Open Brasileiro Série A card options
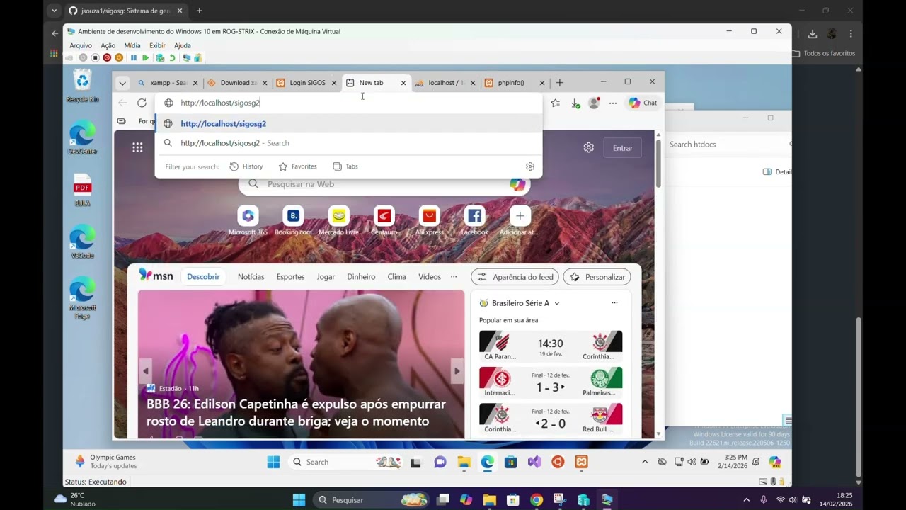This screenshot has width=906, height=510. click(614, 303)
